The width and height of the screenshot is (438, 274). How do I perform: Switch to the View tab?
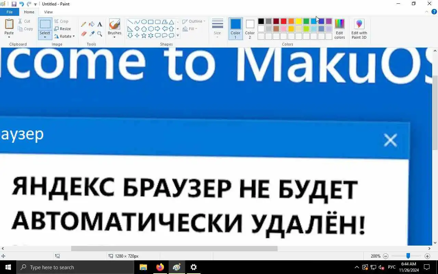click(48, 12)
